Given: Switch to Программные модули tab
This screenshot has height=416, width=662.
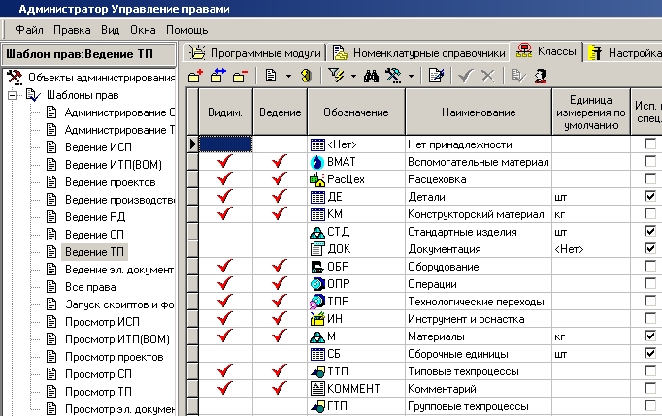Looking at the screenshot, I should click(x=254, y=53).
